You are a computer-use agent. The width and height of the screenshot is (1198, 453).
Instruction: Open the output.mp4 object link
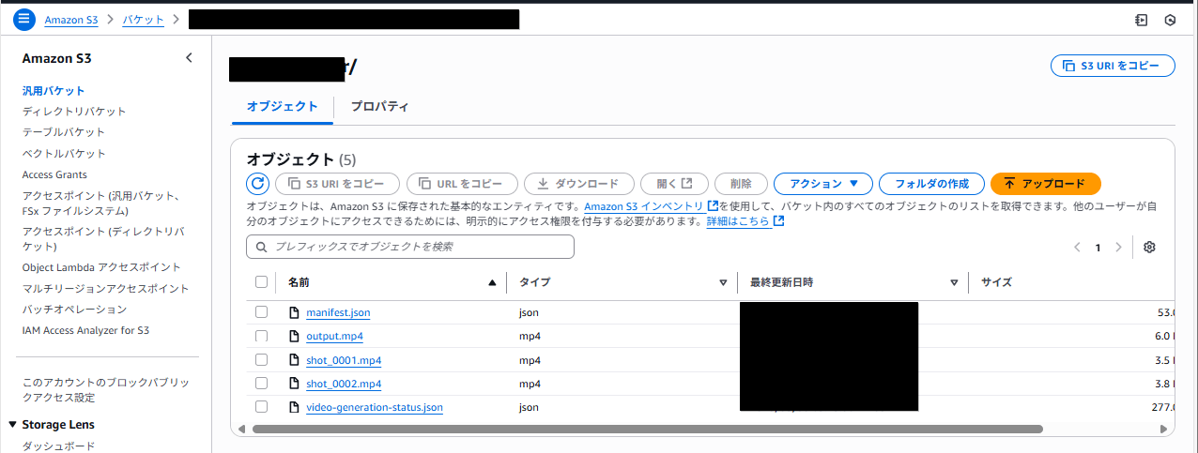[x=334, y=336]
